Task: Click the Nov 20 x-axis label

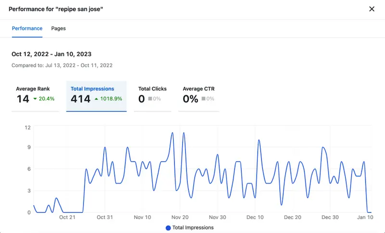Action: click(180, 218)
